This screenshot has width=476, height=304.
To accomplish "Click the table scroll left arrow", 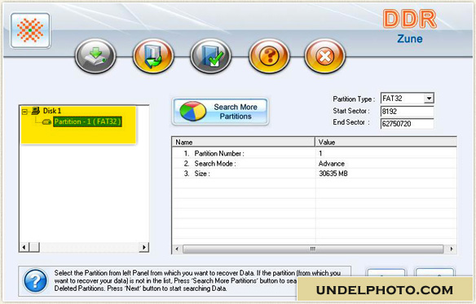I will point(177,249).
